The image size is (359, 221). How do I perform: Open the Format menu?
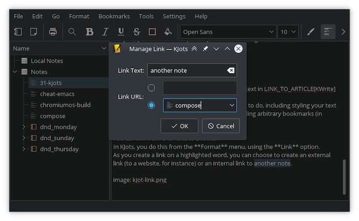(x=79, y=16)
